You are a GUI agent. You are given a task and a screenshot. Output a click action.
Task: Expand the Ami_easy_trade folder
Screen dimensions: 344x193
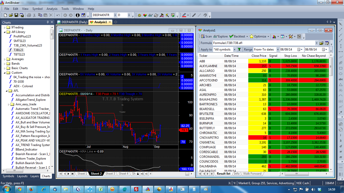[x=9, y=104]
